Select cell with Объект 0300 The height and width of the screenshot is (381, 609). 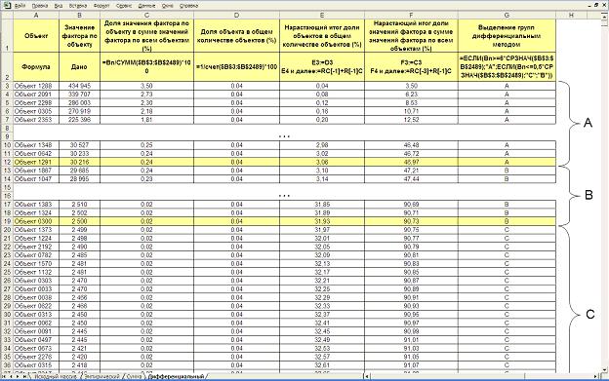click(36, 221)
